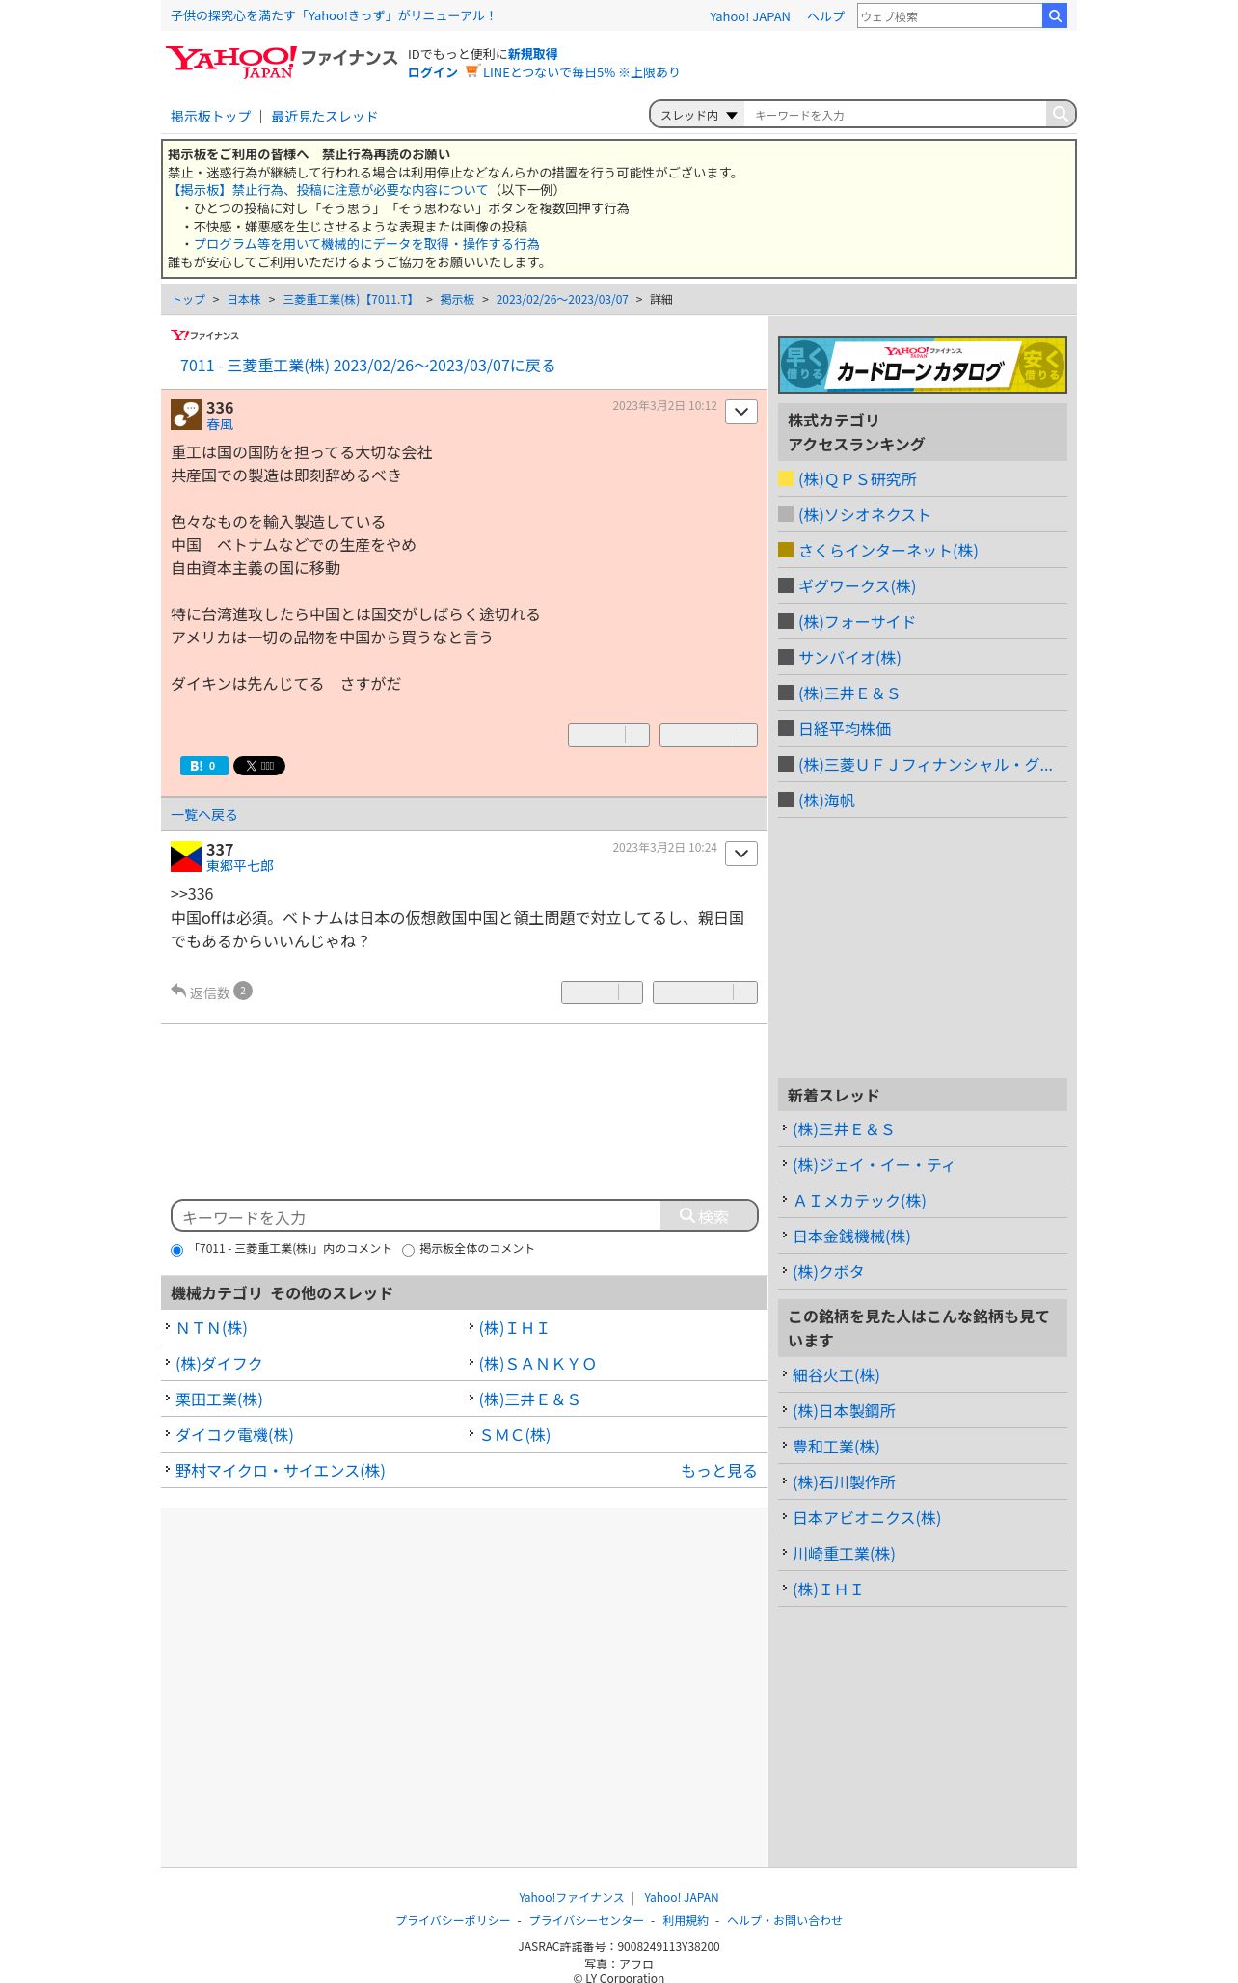1238x1983 pixels.
Task: Click the ログイン link
Action: click(433, 72)
